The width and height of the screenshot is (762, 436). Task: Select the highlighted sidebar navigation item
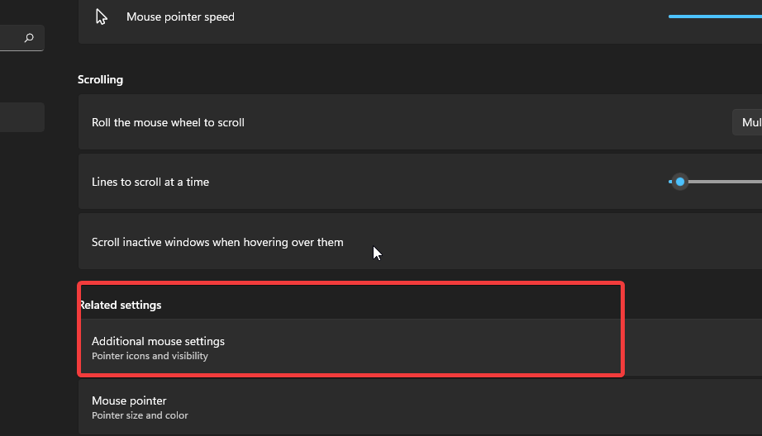(21, 117)
